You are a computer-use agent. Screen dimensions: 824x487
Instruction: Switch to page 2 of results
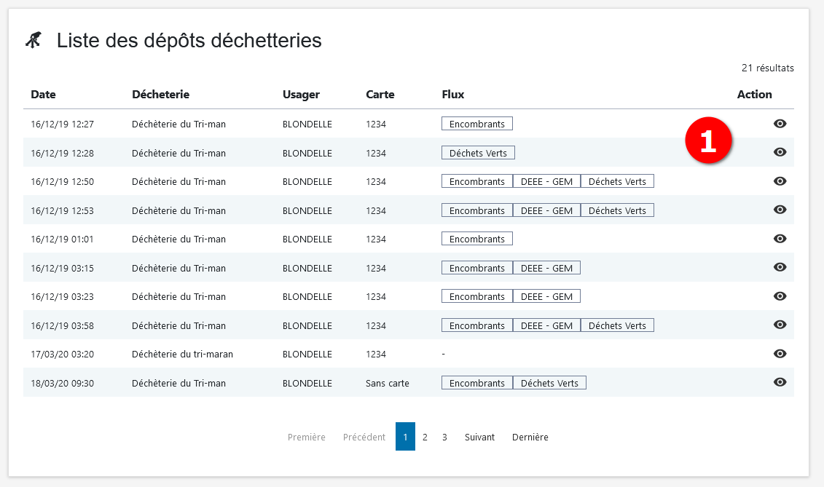(x=425, y=437)
